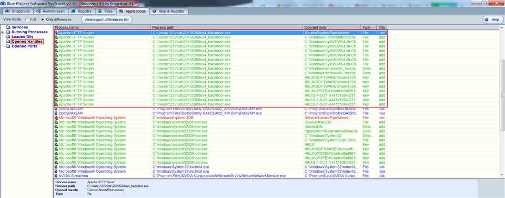505x198 pixels.
Task: Click the green icon on the KsecDD Dllhost row
Action: coord(56,123)
